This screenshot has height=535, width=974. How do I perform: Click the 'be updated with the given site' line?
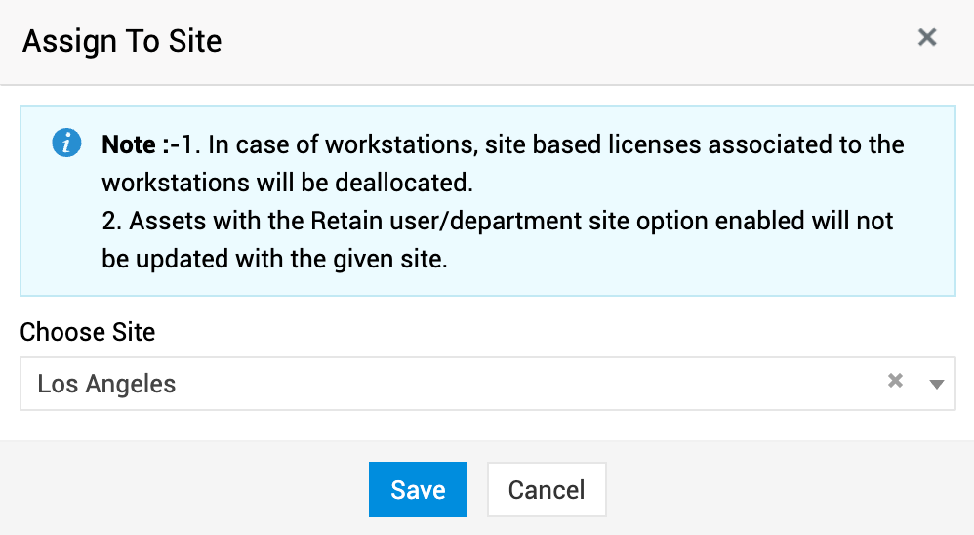click(274, 260)
